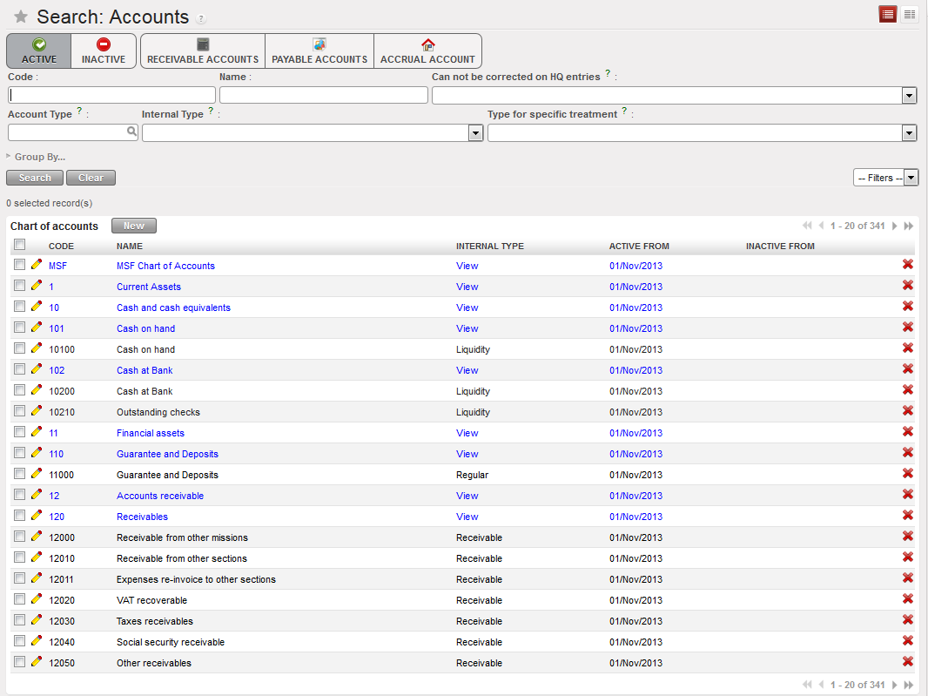Delete the MSF Chart of Accounts row
This screenshot has width=928, height=696.
907,265
